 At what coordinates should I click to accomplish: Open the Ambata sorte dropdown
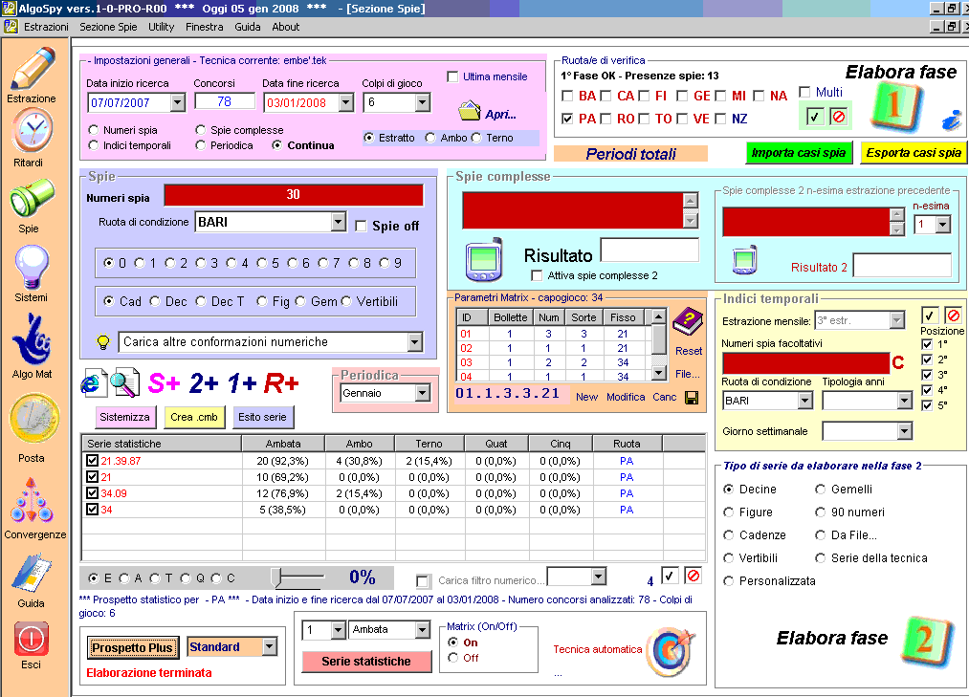tap(423, 630)
